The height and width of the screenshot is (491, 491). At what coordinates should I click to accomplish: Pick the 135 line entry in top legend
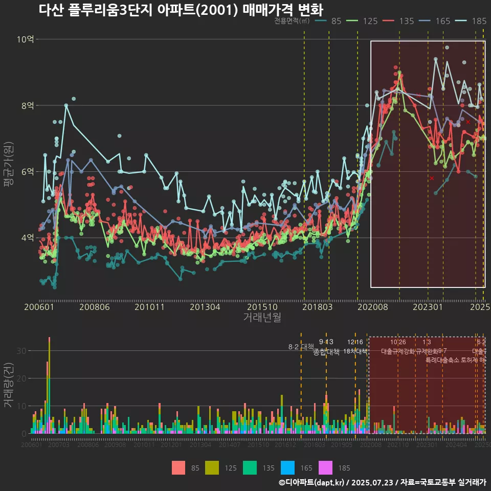[398, 21]
